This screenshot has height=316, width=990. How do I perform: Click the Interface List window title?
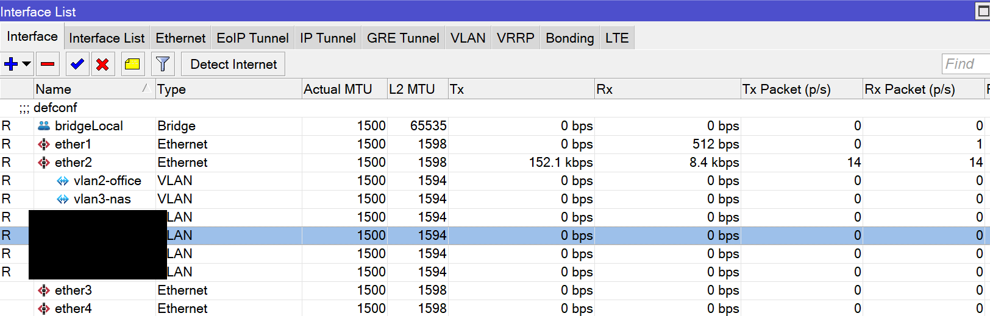pyautogui.click(x=38, y=12)
